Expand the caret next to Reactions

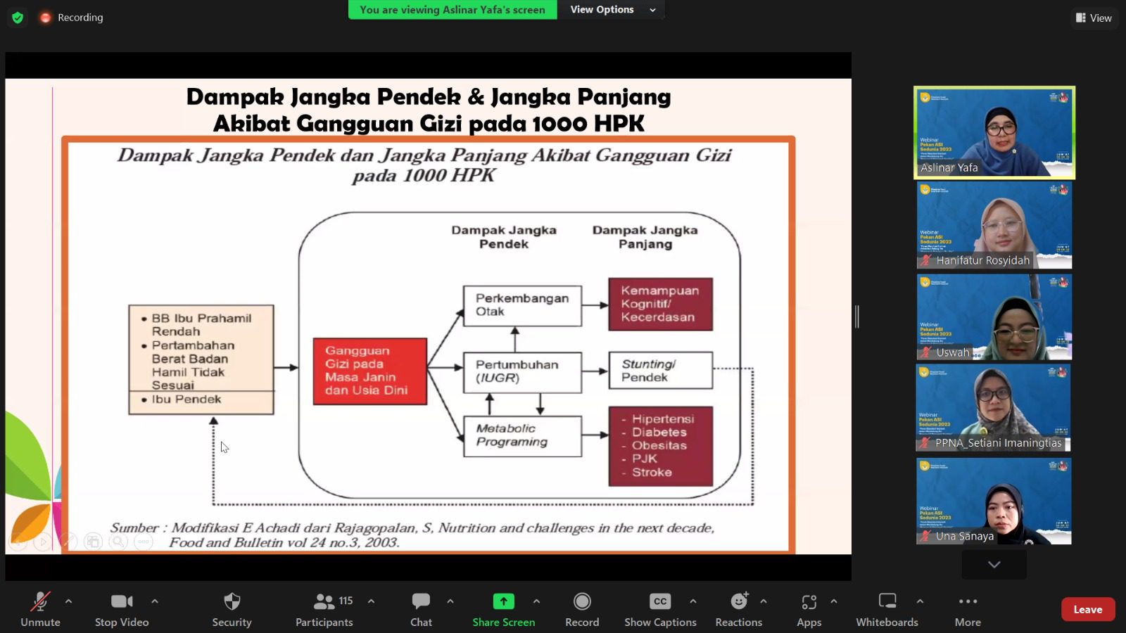764,601
